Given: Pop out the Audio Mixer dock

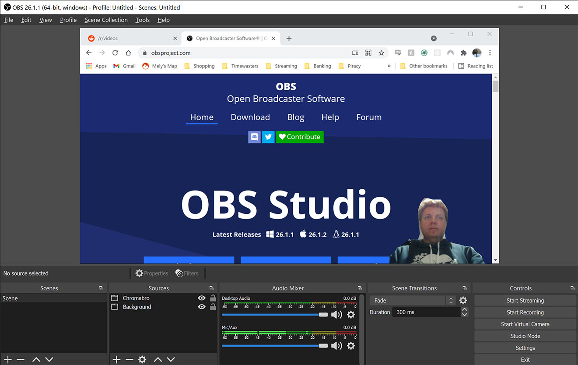Looking at the screenshot, I should point(360,288).
